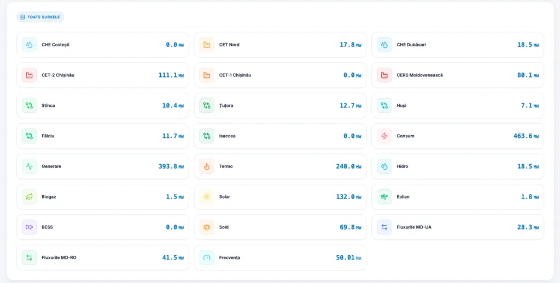Click the BESS battery icon

click(x=30, y=227)
